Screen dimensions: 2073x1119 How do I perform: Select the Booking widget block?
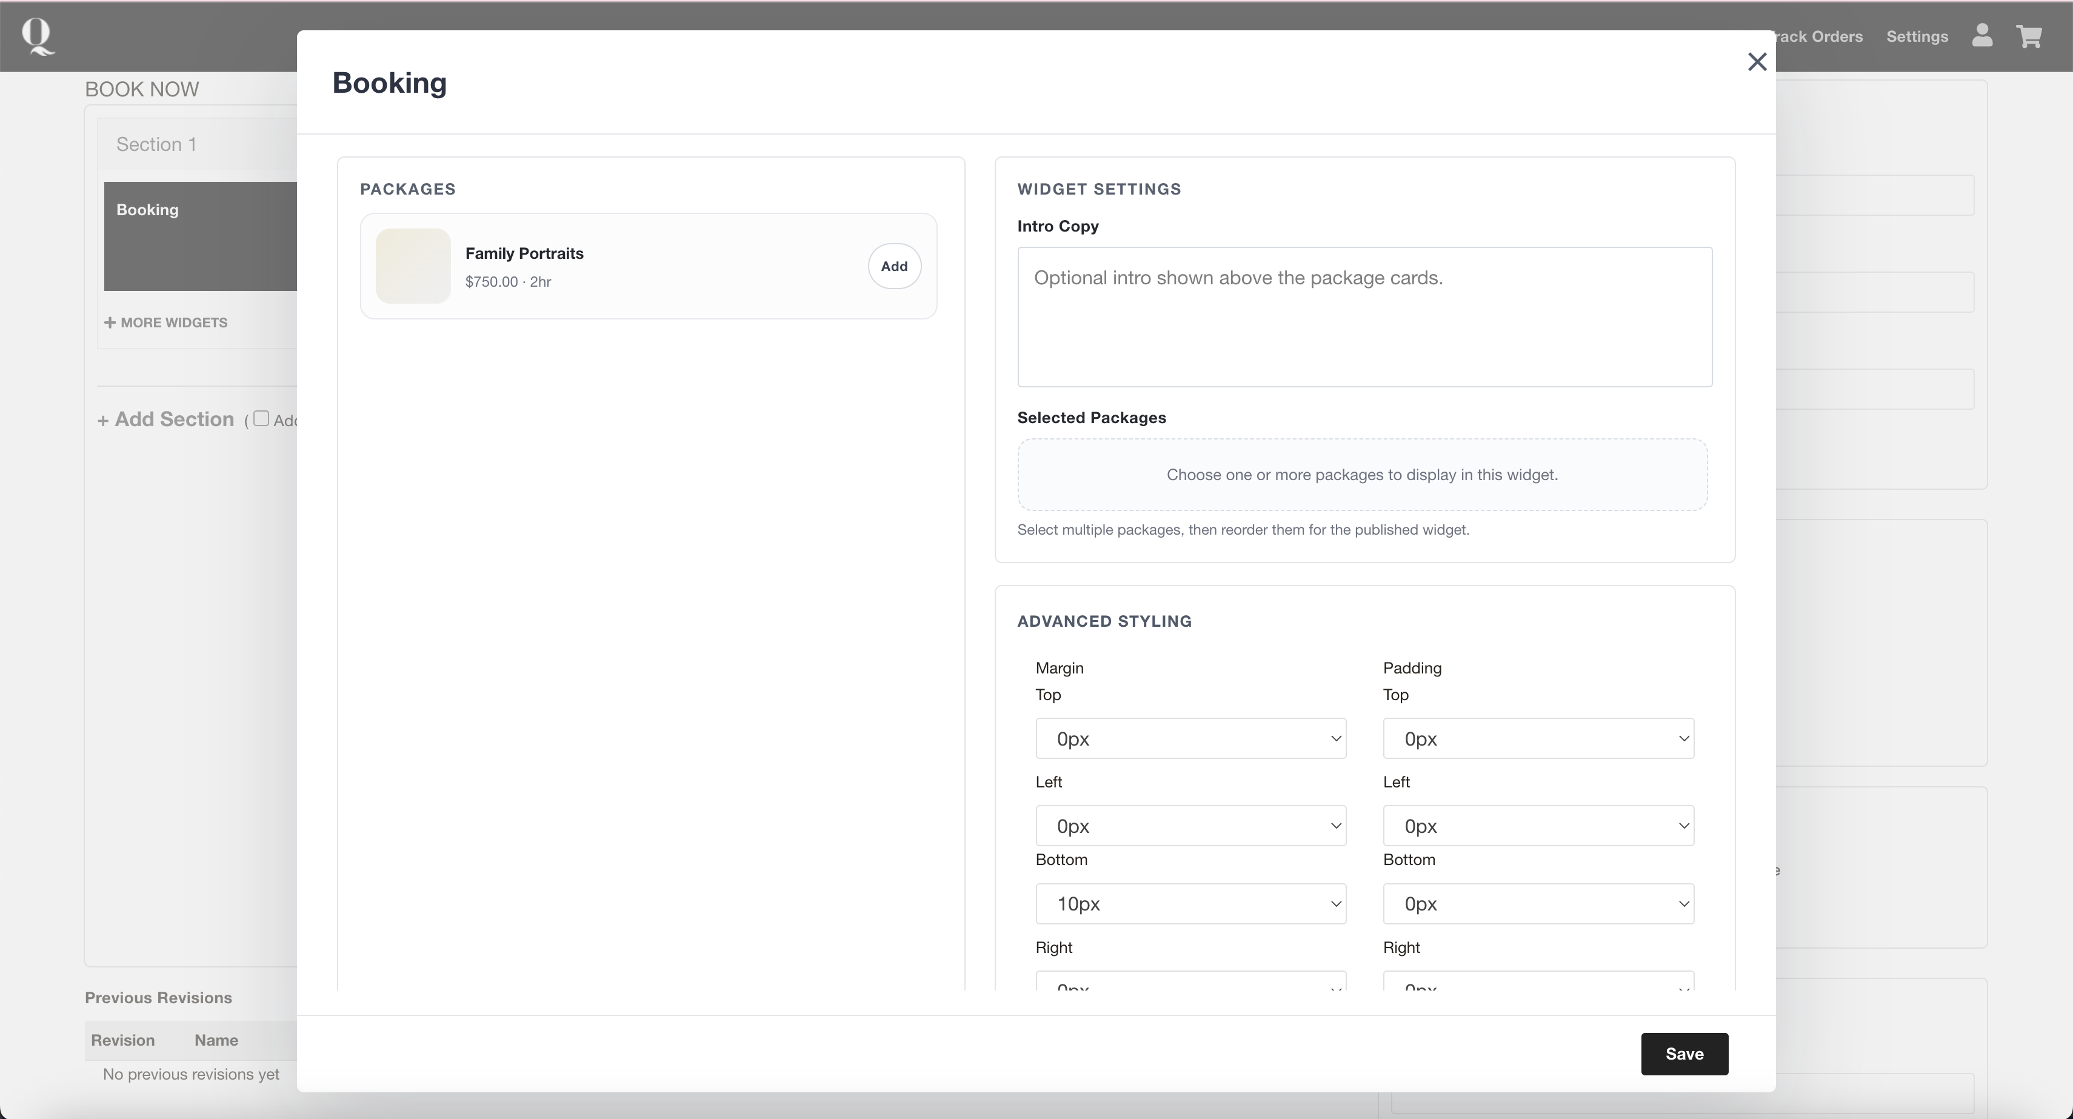coord(201,236)
